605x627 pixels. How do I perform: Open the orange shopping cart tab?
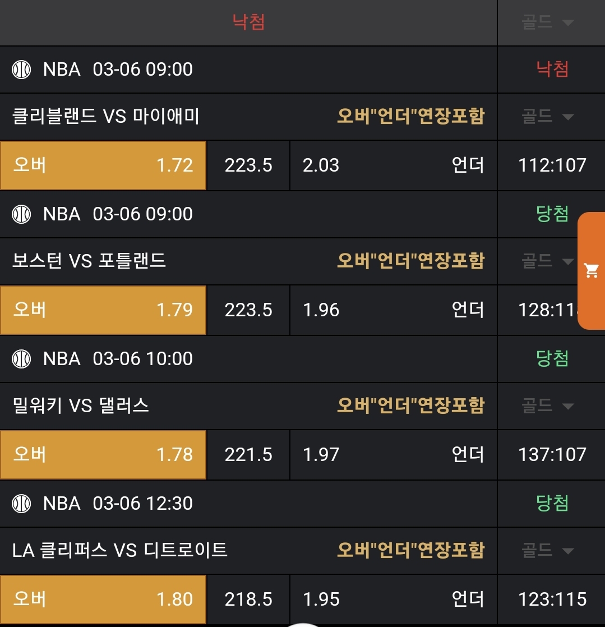click(x=592, y=271)
